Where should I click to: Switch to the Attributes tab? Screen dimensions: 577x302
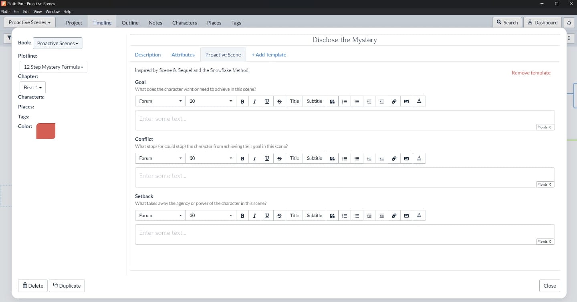pos(183,55)
